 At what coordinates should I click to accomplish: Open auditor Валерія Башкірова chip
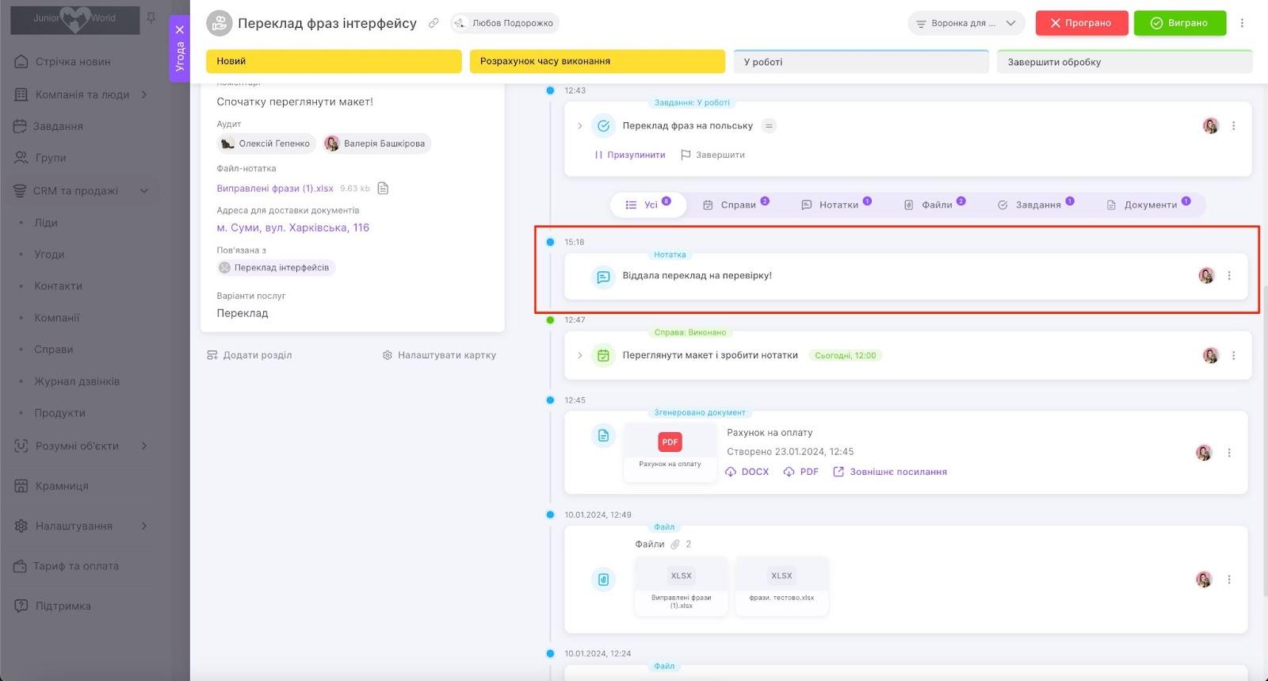click(x=376, y=143)
